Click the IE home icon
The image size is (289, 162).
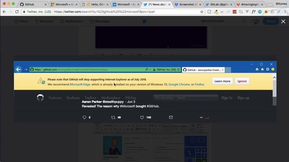pos(257,69)
